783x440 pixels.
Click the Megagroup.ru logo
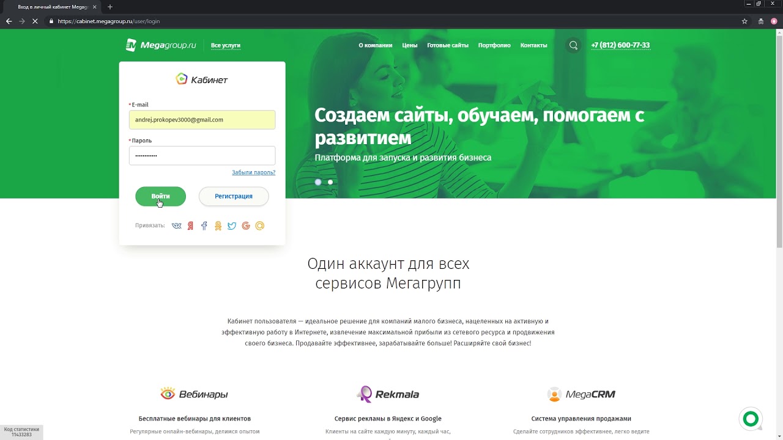coord(161,45)
